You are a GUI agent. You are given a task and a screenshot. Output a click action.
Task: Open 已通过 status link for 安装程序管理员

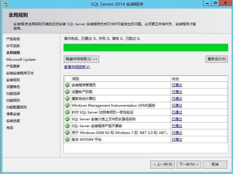coord(177,85)
